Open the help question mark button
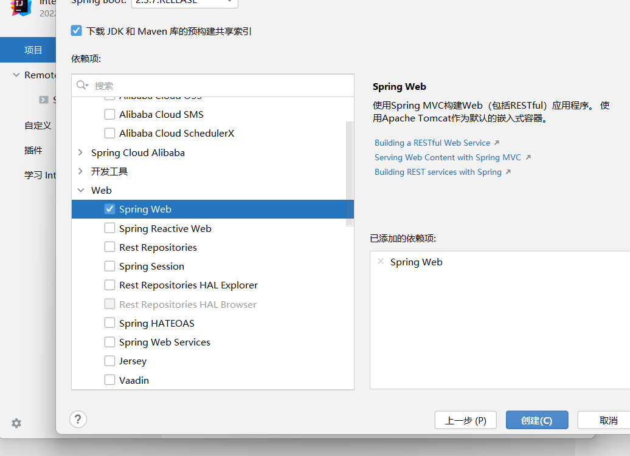630x456 pixels. (78, 419)
